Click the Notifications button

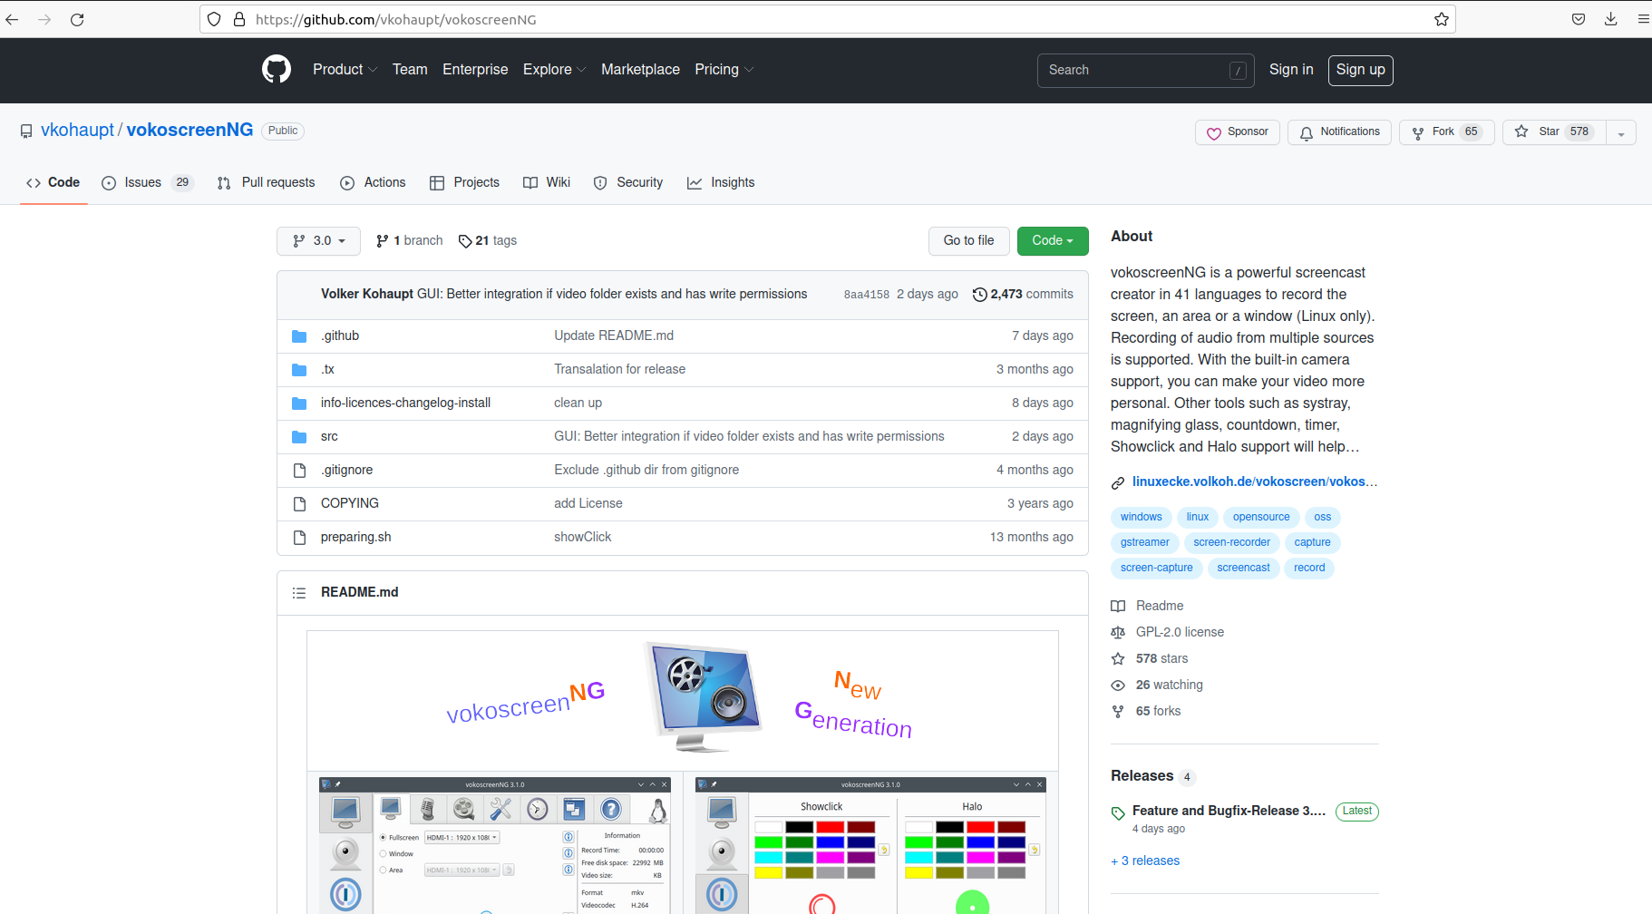(x=1339, y=132)
